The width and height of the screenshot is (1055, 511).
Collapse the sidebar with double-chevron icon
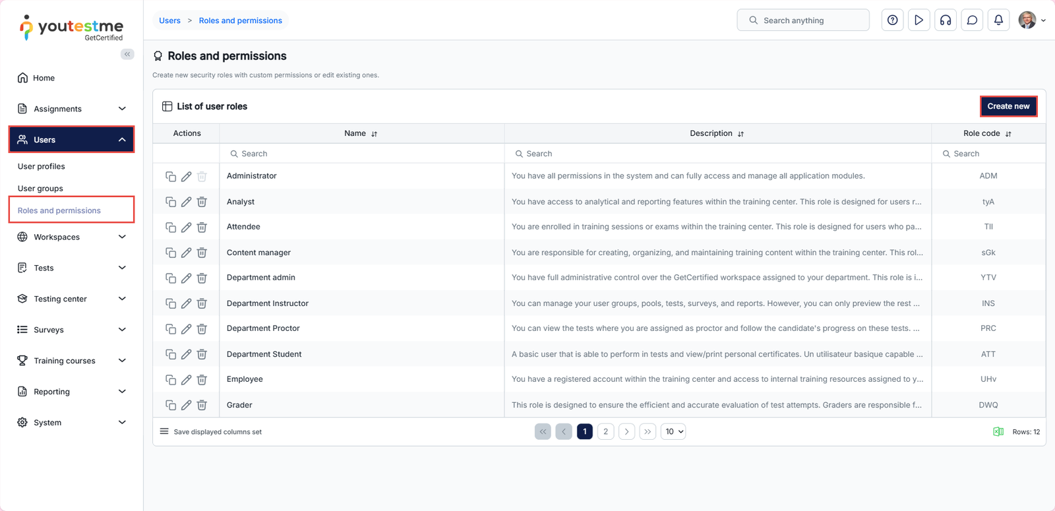click(127, 54)
